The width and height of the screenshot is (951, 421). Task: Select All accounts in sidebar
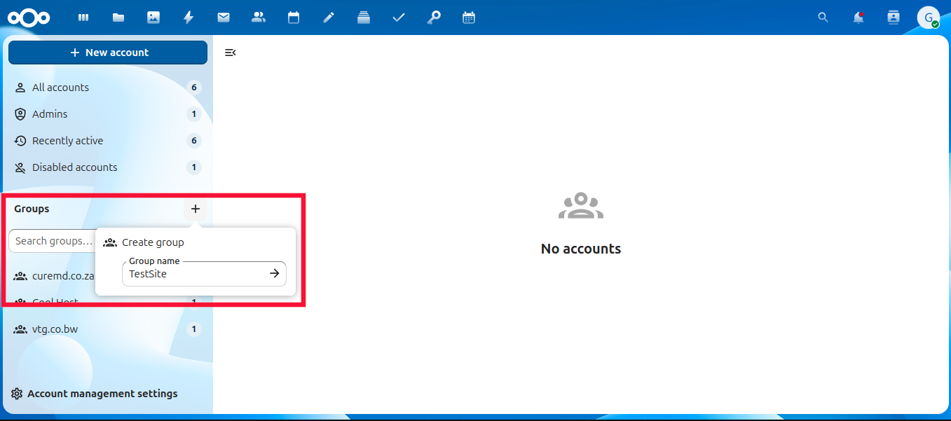108,88
